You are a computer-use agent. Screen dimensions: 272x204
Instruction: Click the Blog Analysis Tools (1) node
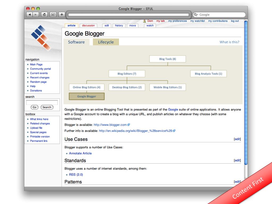pos(208,74)
